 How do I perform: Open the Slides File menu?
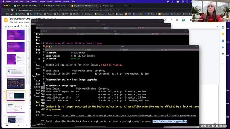(x=11, y=22)
